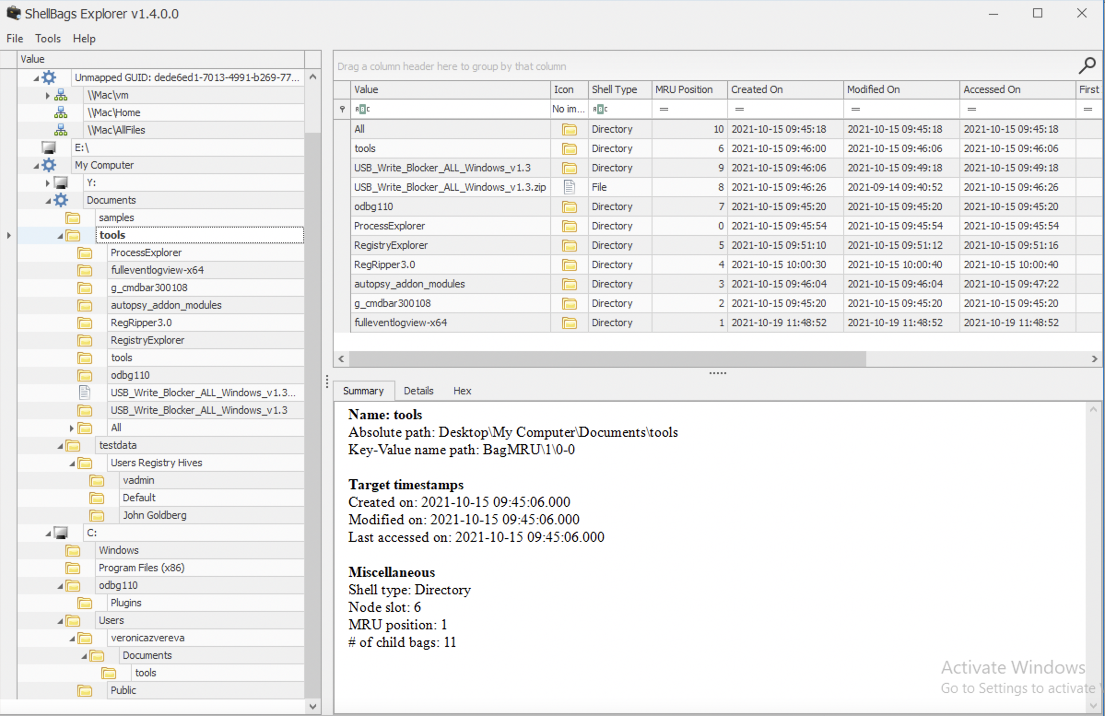Open the Help menu
1105x716 pixels.
pyautogui.click(x=84, y=39)
